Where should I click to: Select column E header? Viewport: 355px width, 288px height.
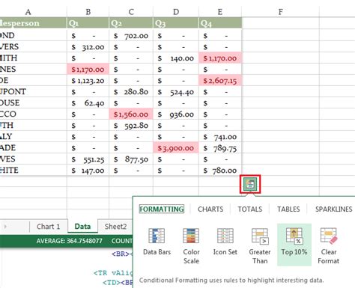point(220,12)
